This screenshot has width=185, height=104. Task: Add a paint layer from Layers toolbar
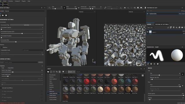[174, 27]
